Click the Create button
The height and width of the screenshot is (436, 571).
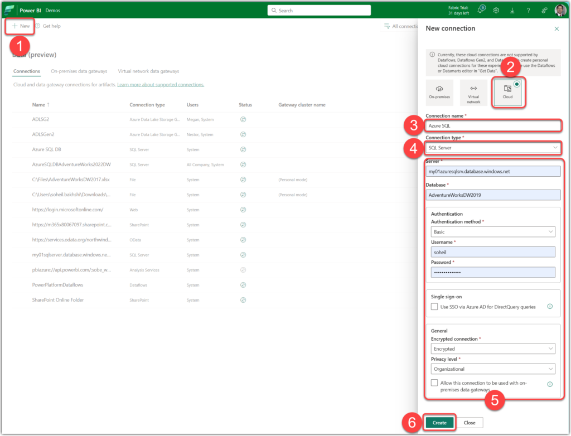click(439, 423)
